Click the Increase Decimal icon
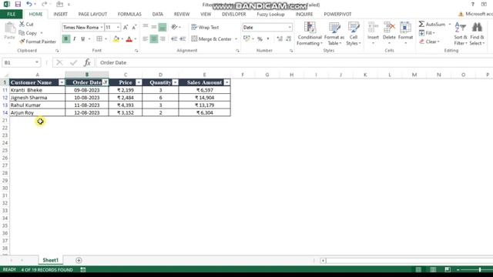This screenshot has width=493, height=277. (280, 38)
